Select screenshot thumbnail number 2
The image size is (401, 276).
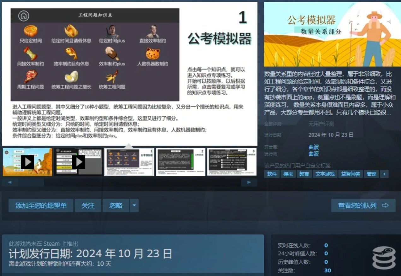click(181, 162)
